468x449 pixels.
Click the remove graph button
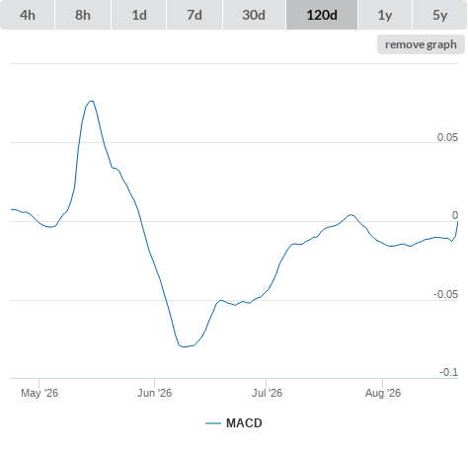point(421,44)
